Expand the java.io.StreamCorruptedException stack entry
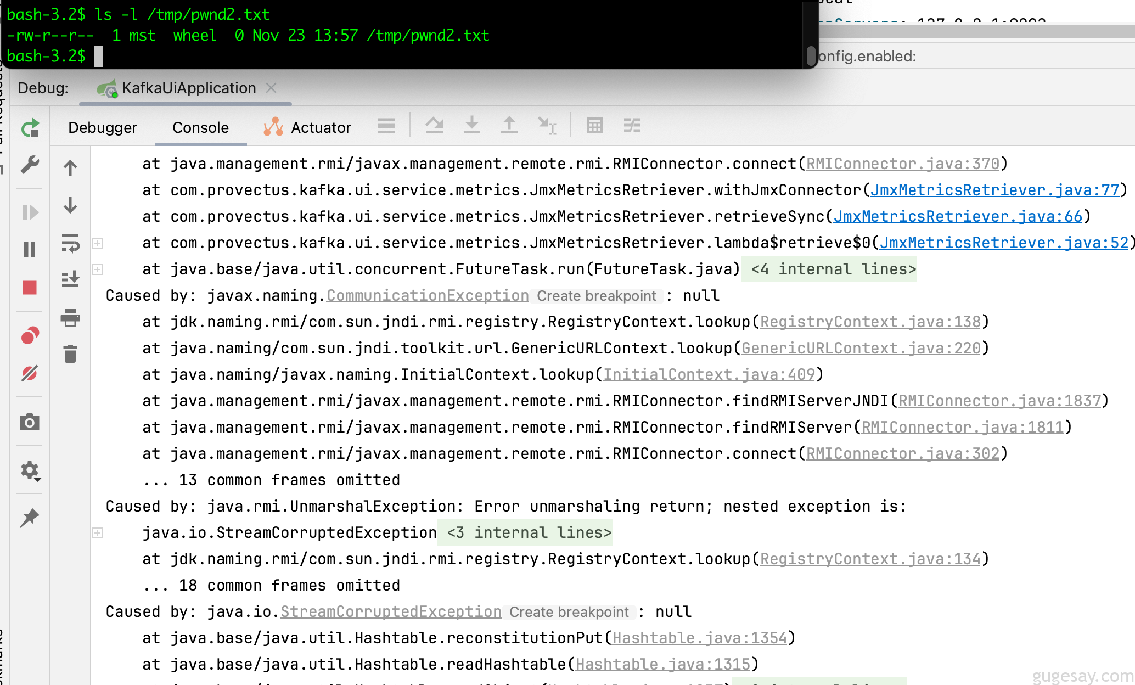The height and width of the screenshot is (685, 1135). coord(97,532)
